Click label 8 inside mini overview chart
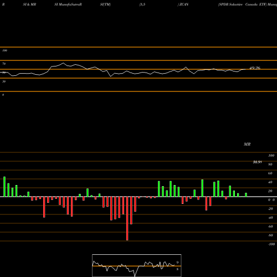Screen dimensions: 277x277 [177, 269]
